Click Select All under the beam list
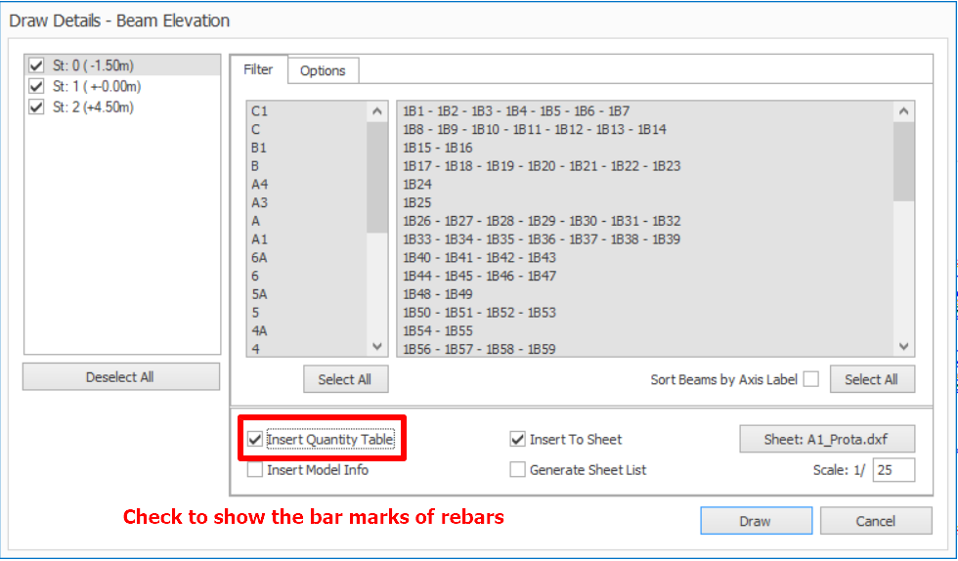Viewport: 958px width, 561px height. click(x=871, y=379)
